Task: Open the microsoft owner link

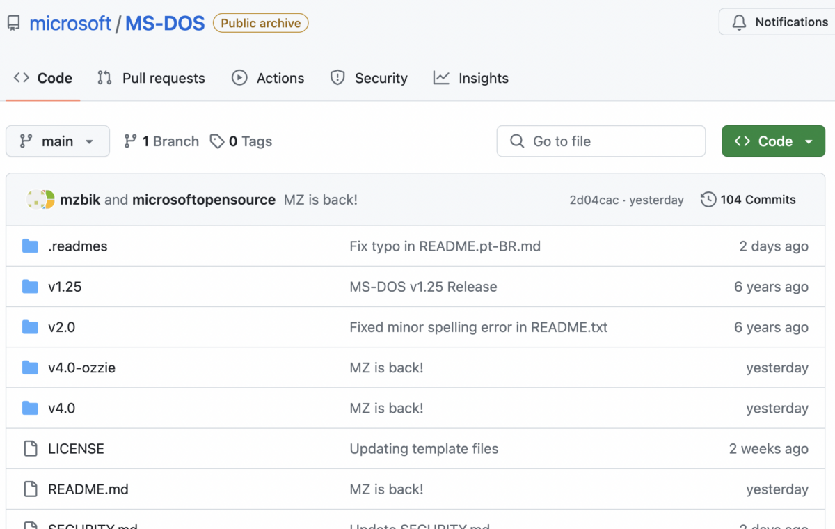Action: pos(70,23)
